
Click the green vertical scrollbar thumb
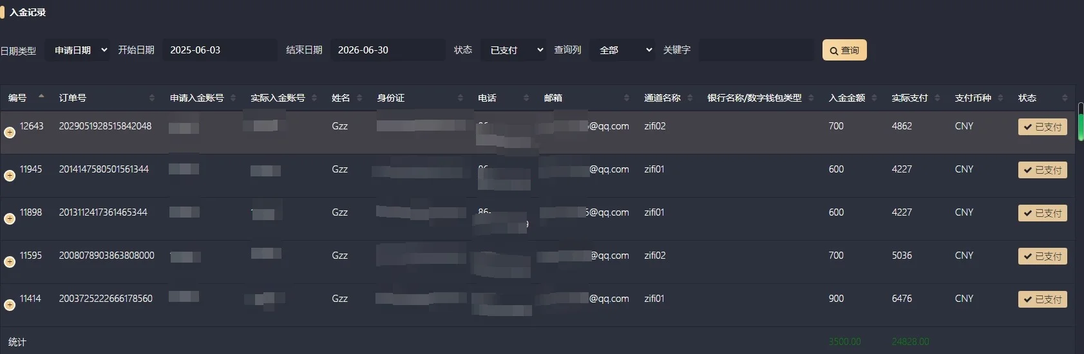(1081, 127)
